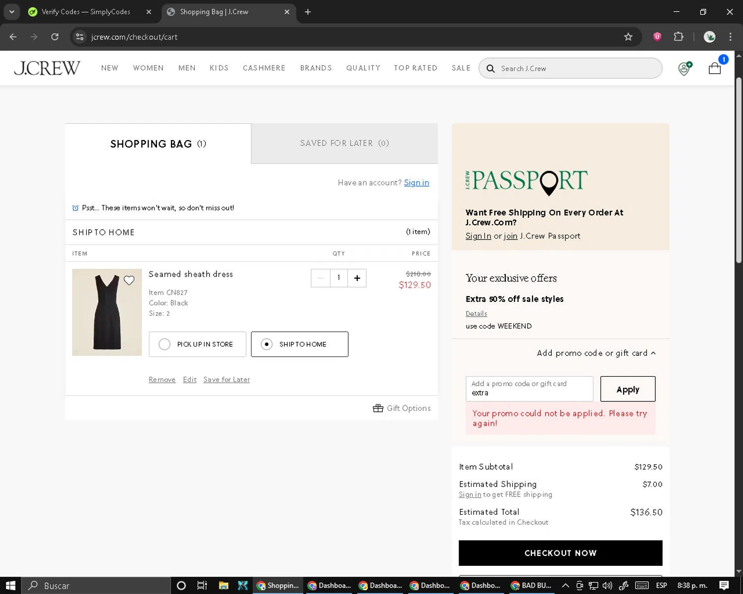743x594 pixels.
Task: Open the Chrome profile avatar
Action: click(709, 37)
